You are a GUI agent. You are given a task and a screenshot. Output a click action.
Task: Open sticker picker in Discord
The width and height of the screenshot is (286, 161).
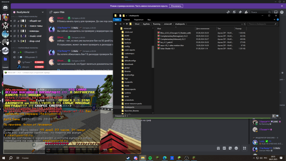(x=230, y=148)
